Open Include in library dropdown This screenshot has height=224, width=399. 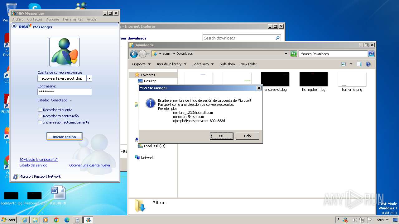tap(171, 64)
